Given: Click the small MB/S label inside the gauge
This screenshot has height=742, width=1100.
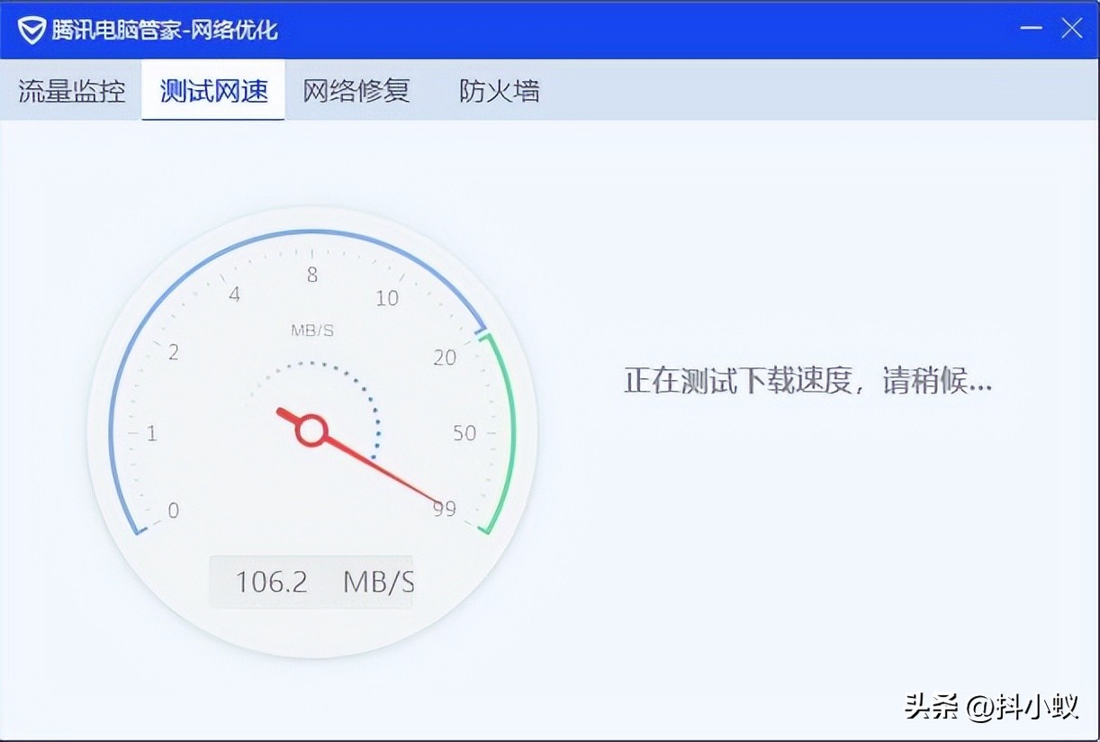Looking at the screenshot, I should (x=312, y=330).
